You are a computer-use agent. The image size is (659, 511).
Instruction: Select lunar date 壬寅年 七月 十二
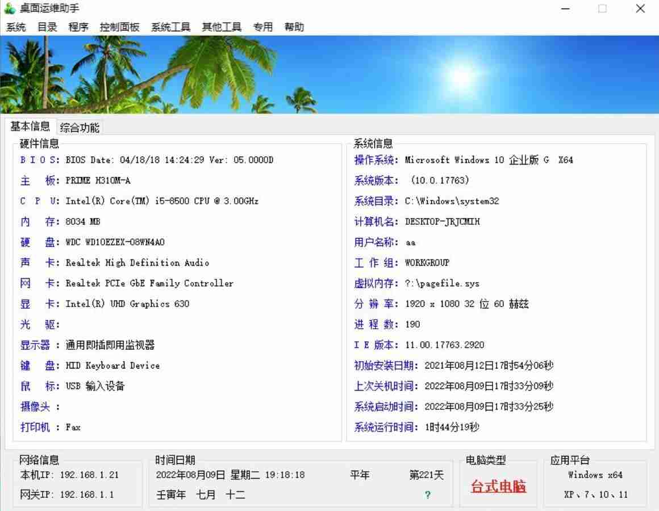201,495
